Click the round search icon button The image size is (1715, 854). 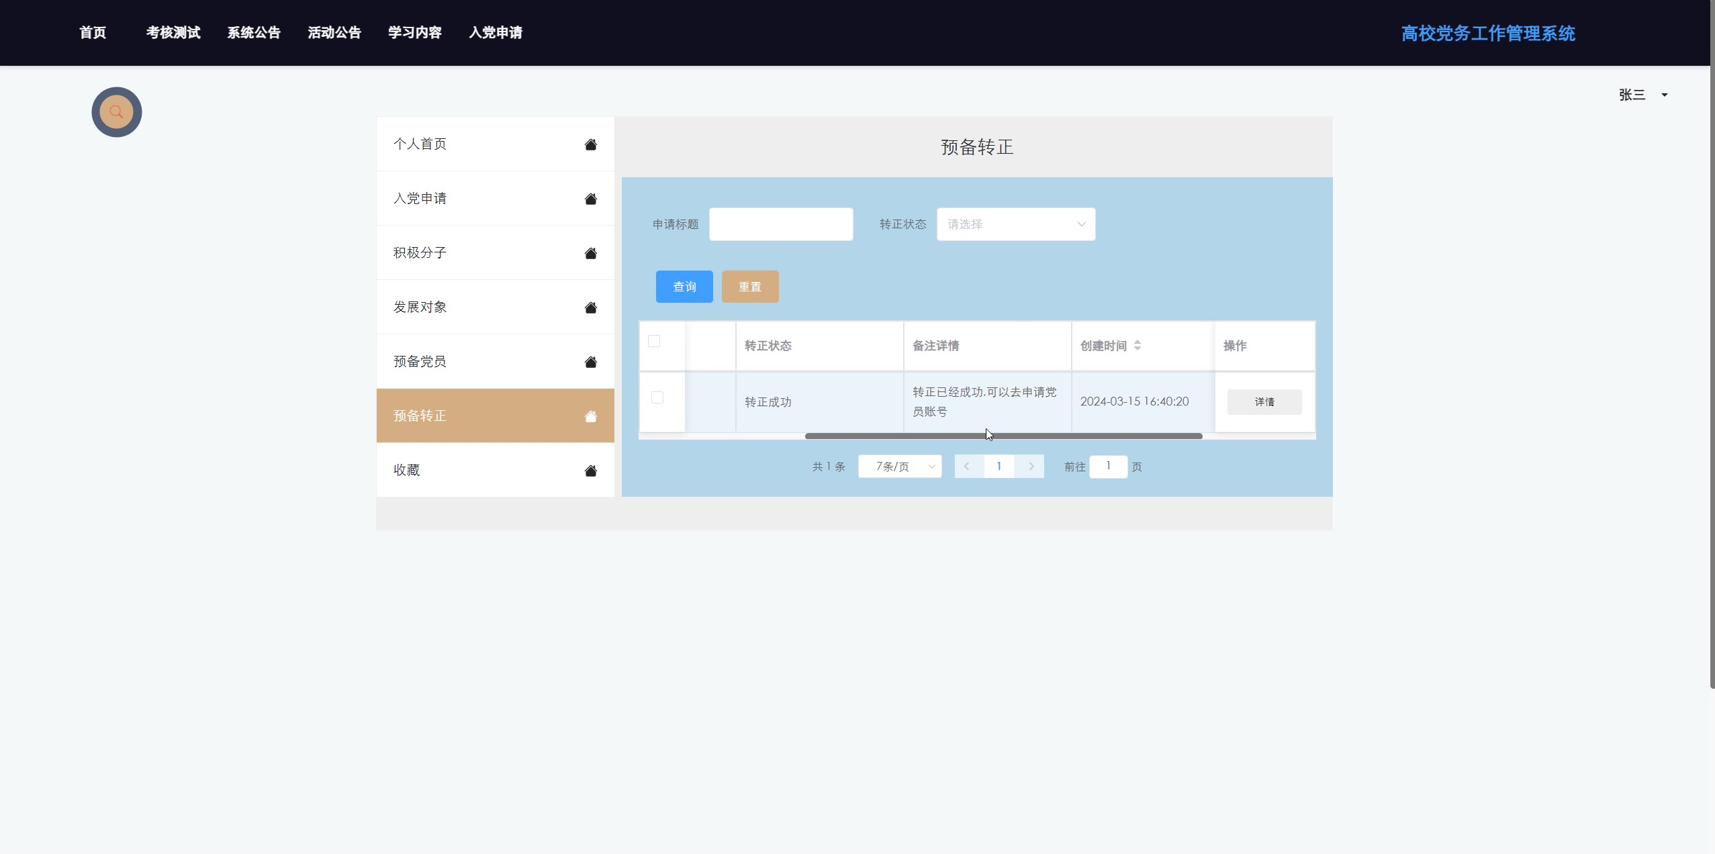(116, 112)
